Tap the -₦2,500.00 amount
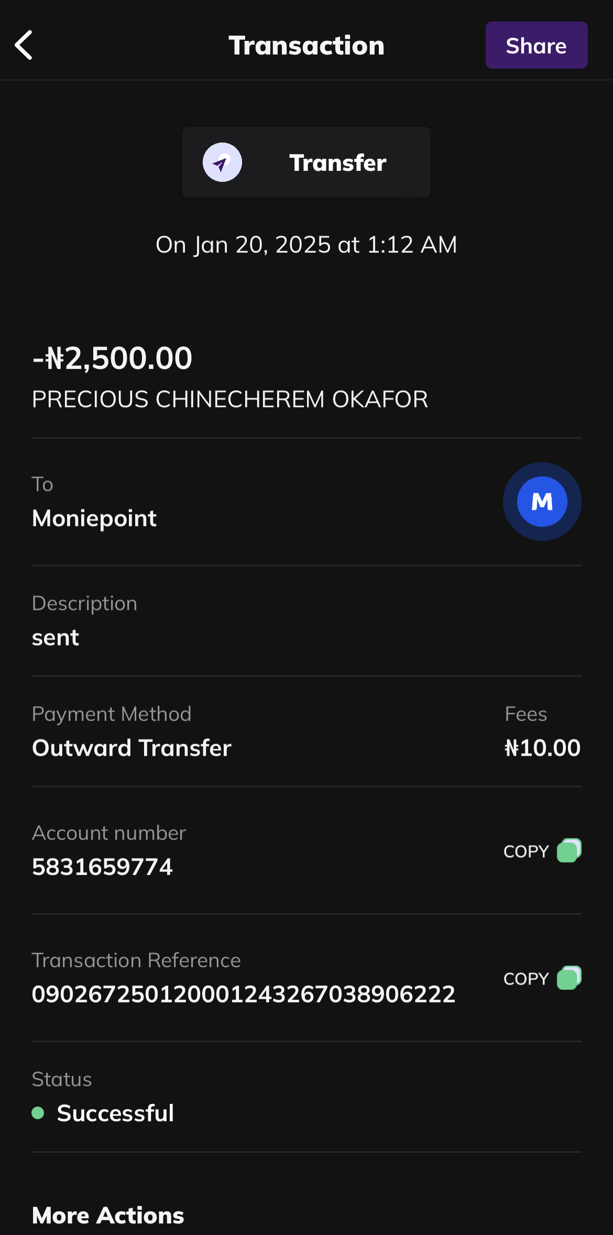 coord(113,358)
